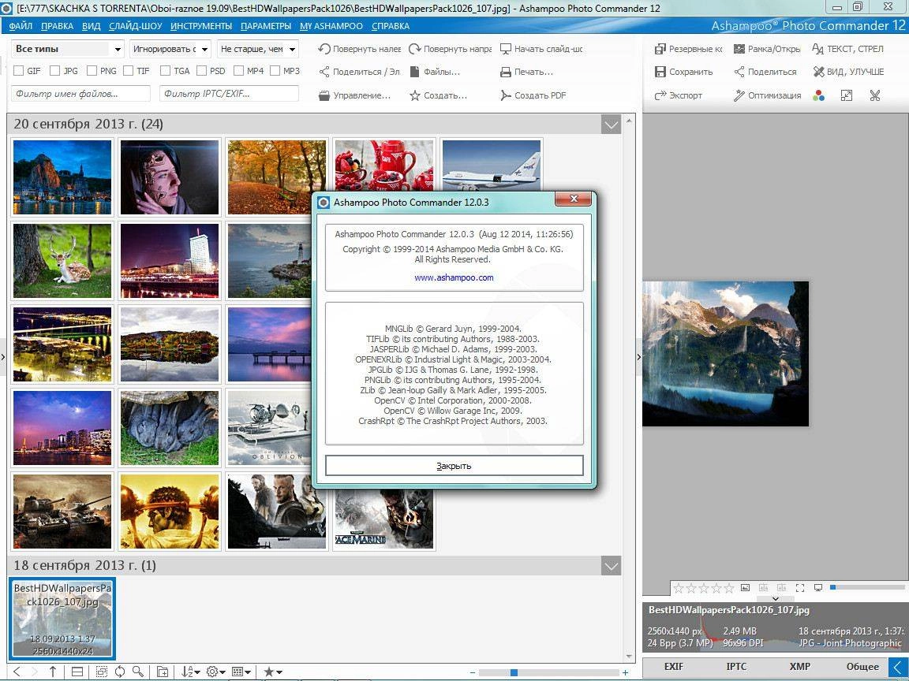Click the magnifier search icon in bottom toolbar
Viewport: 909px width, 681px height.
pos(138,672)
